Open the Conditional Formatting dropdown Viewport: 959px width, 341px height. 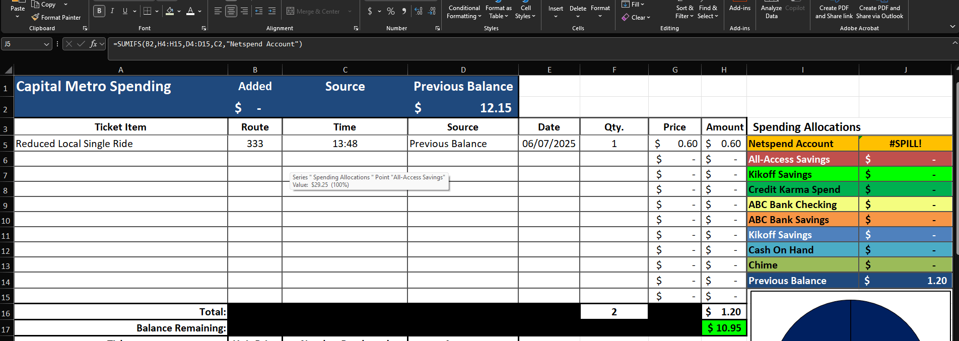(x=464, y=12)
